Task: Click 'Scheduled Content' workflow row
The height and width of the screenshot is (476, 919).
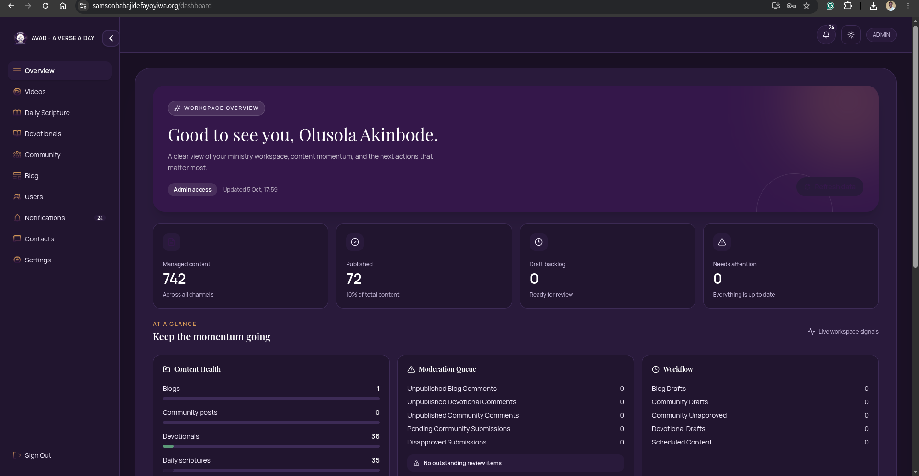Action: (760, 442)
